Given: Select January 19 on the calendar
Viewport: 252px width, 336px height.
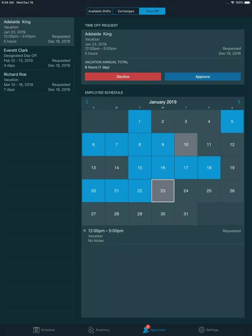Looking at the screenshot, I should pyautogui.click(x=232, y=168).
